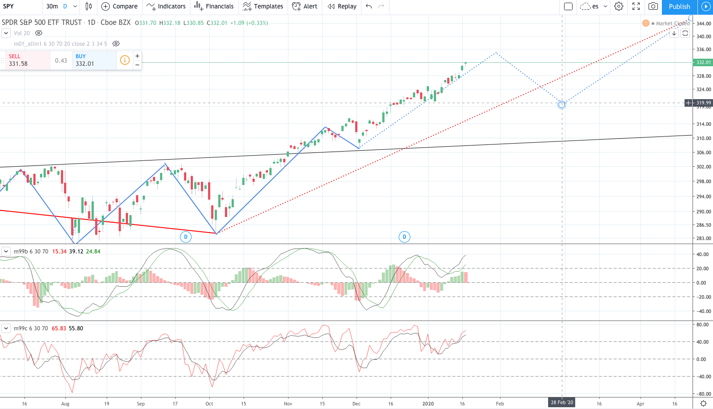The image size is (713, 409).
Task: Click the 2020 label on time axis
Action: (x=428, y=404)
